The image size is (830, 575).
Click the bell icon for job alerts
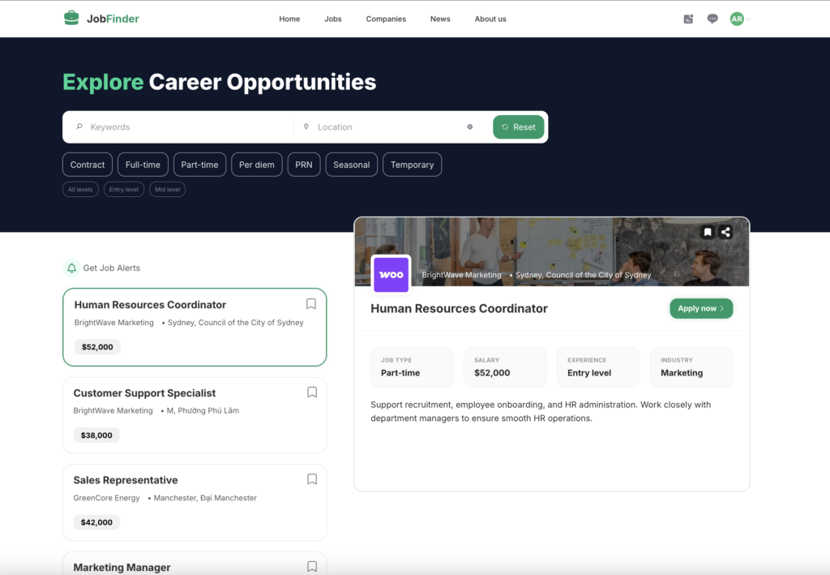[x=72, y=268]
